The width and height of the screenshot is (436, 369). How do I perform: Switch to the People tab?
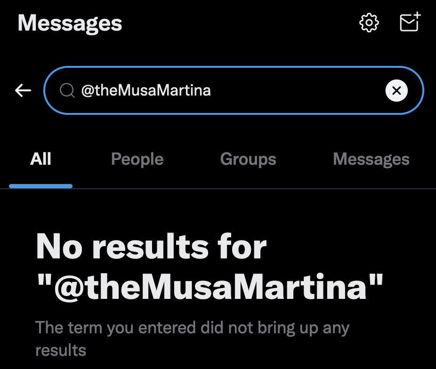(x=137, y=160)
